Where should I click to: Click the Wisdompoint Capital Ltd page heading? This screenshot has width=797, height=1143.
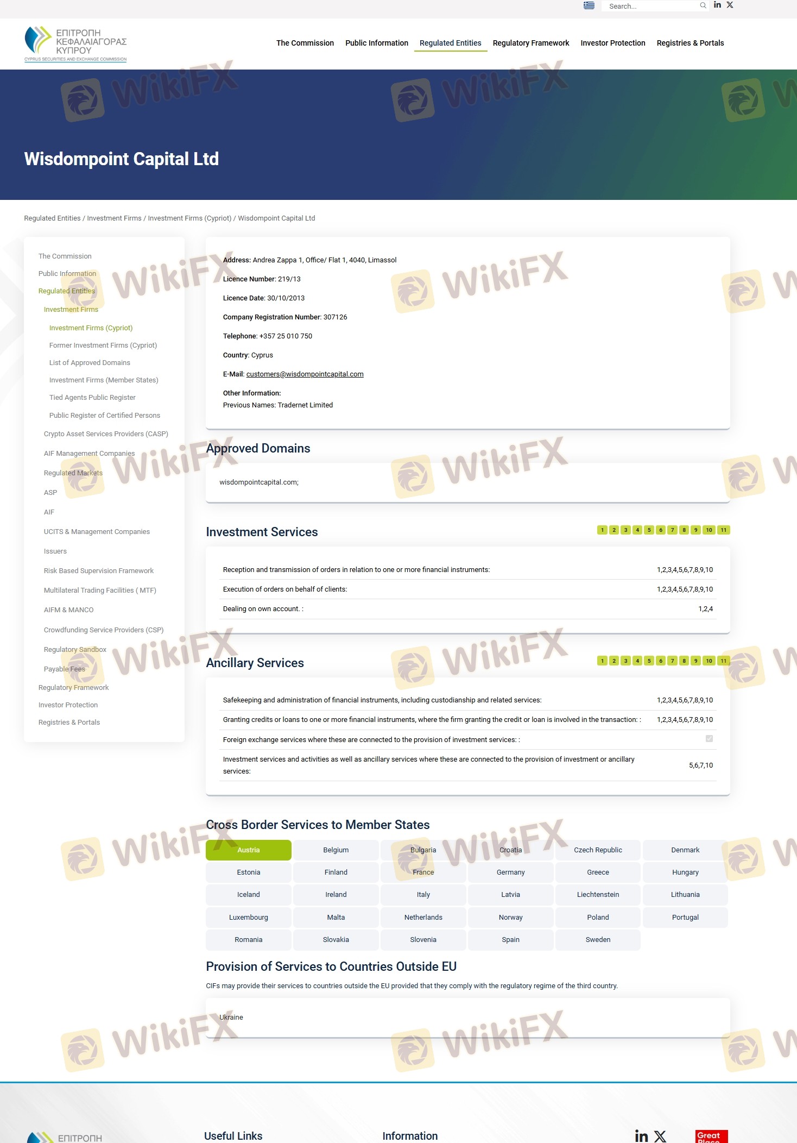(x=122, y=159)
